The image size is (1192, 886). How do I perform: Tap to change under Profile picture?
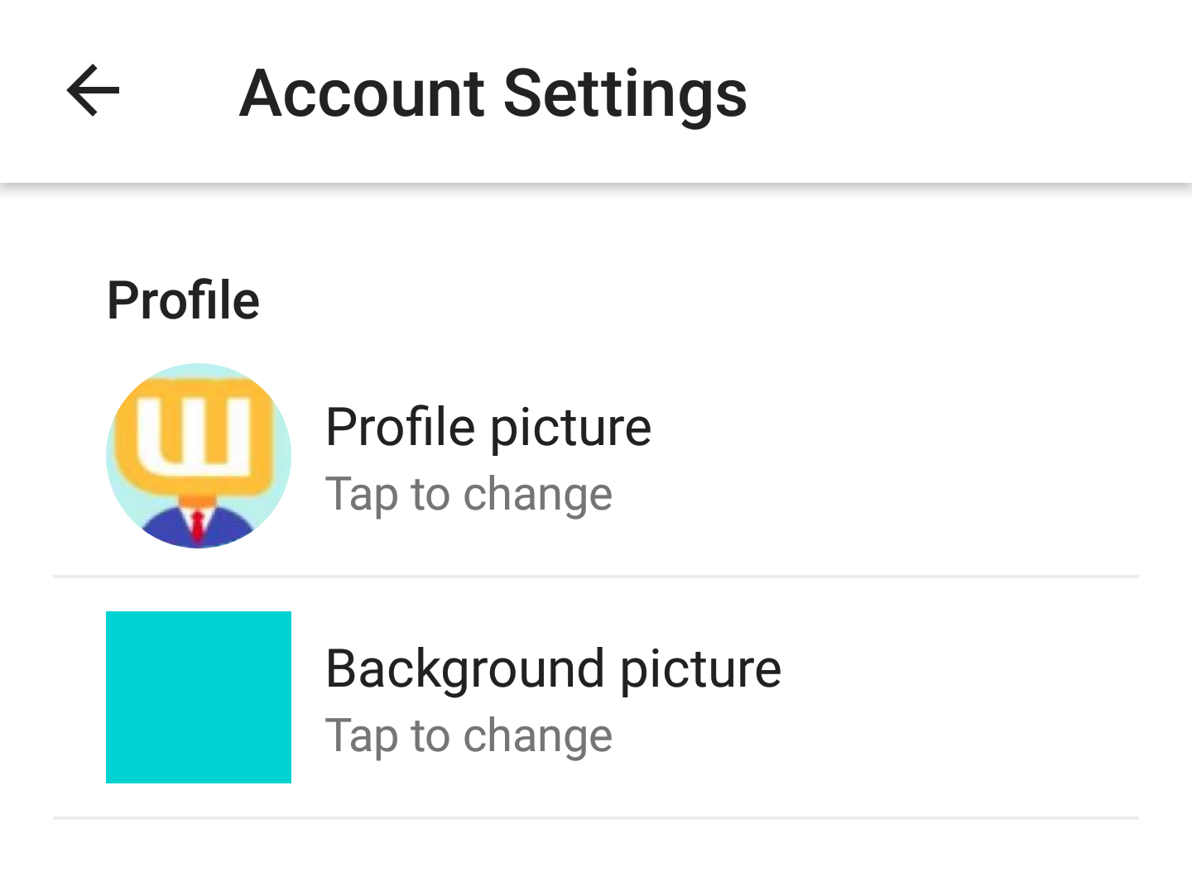[x=469, y=495]
